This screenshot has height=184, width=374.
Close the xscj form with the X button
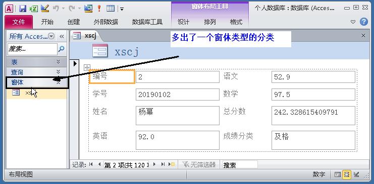point(363,36)
